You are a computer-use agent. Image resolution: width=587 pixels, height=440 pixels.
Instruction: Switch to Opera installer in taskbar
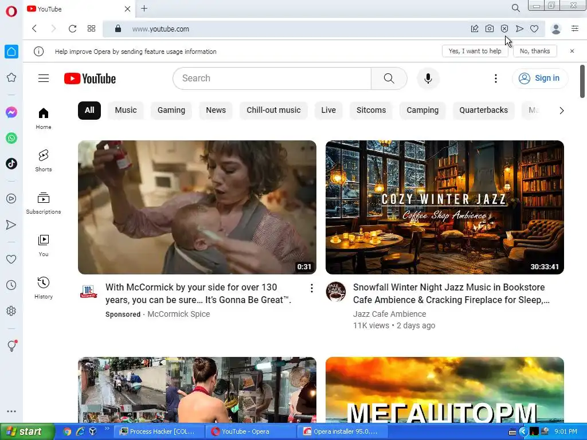pyautogui.click(x=343, y=431)
